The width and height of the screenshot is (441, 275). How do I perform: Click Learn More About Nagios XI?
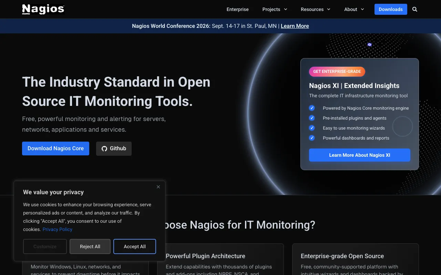[x=359, y=155]
